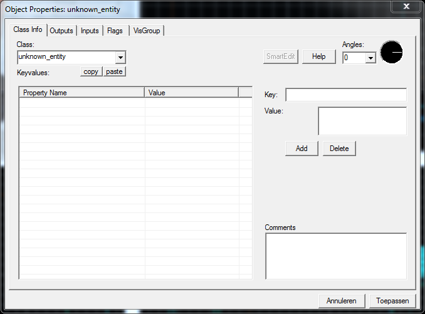425x314 pixels.
Task: Click the Key input field
Action: pyautogui.click(x=346, y=95)
